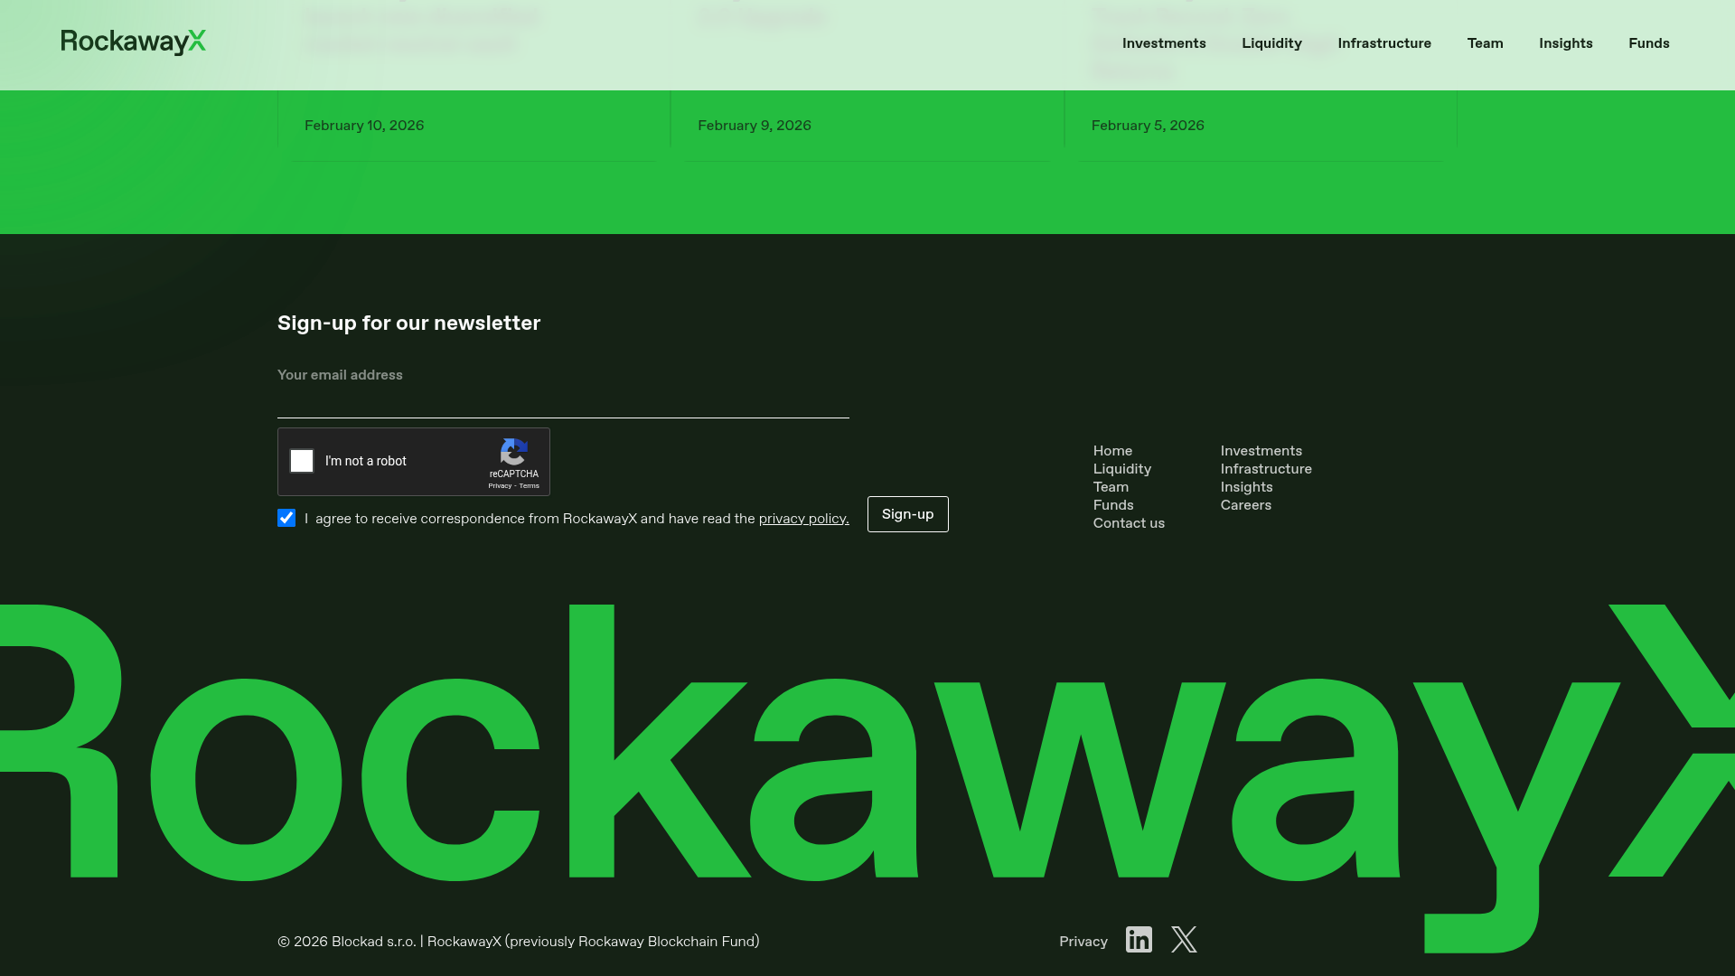Open Contact us footer link
Viewport: 1735px width, 976px height.
1129,523
